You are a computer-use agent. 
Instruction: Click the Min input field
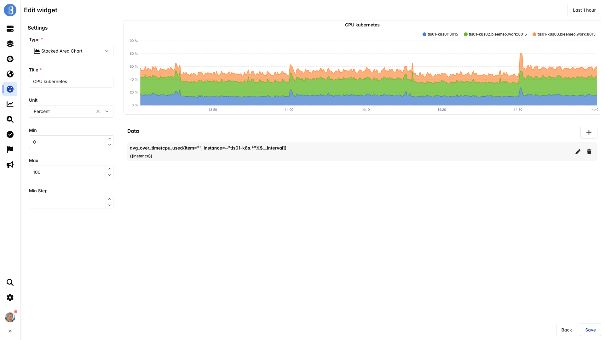coord(67,142)
